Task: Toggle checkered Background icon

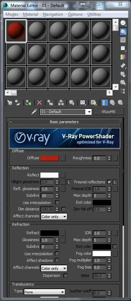Action: click(x=123, y=40)
